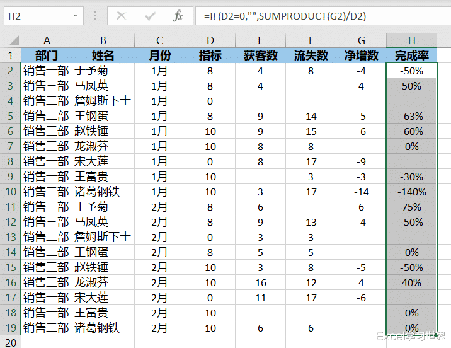Expand the Name Box dropdown arrow
Screen dimensions: 451x348
[76, 16]
